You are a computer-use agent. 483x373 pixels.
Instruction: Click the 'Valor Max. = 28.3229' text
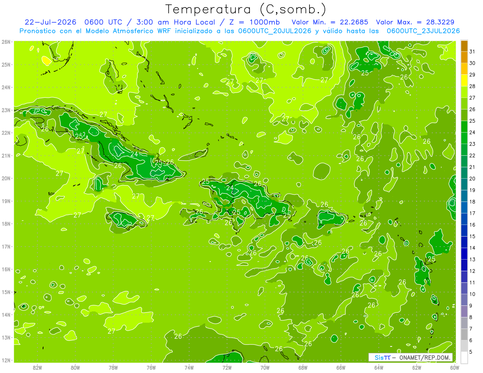pyautogui.click(x=416, y=22)
